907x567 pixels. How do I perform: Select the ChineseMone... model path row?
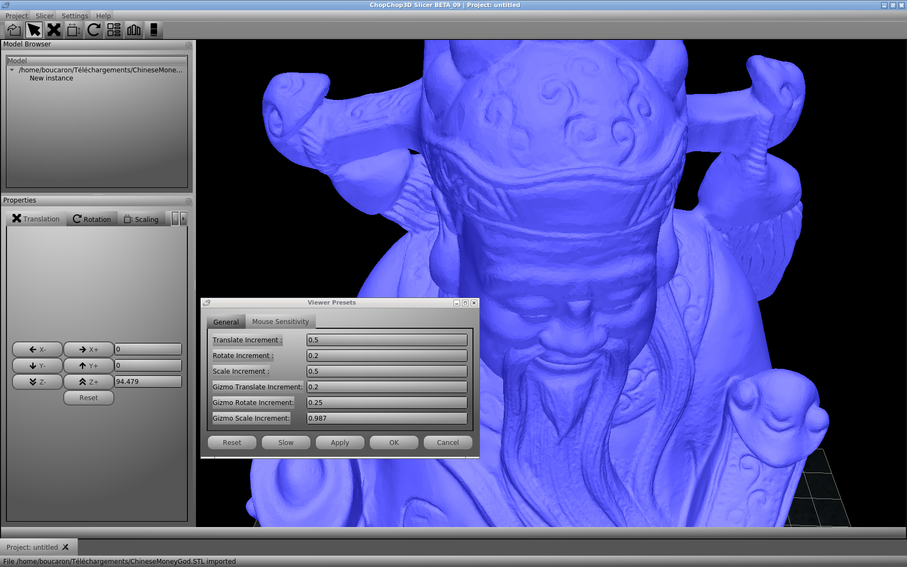click(x=100, y=70)
